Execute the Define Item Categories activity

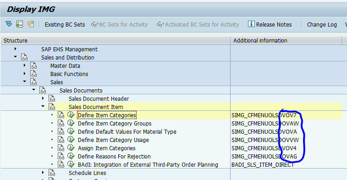pyautogui.click(x=71, y=115)
